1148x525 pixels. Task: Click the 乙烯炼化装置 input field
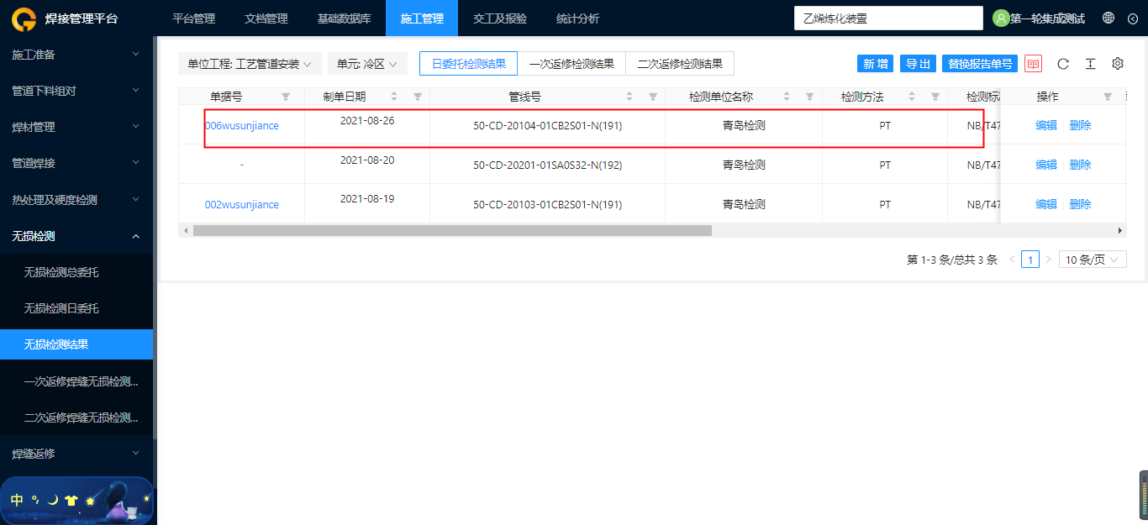pos(888,18)
